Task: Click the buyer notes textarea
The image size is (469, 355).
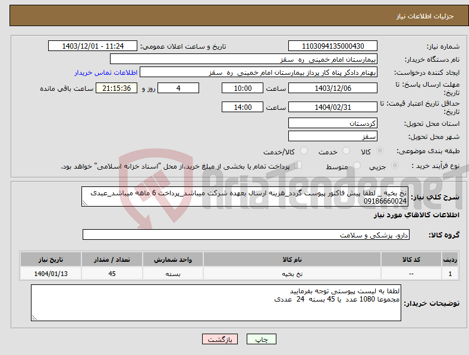Action: [x=216, y=303]
